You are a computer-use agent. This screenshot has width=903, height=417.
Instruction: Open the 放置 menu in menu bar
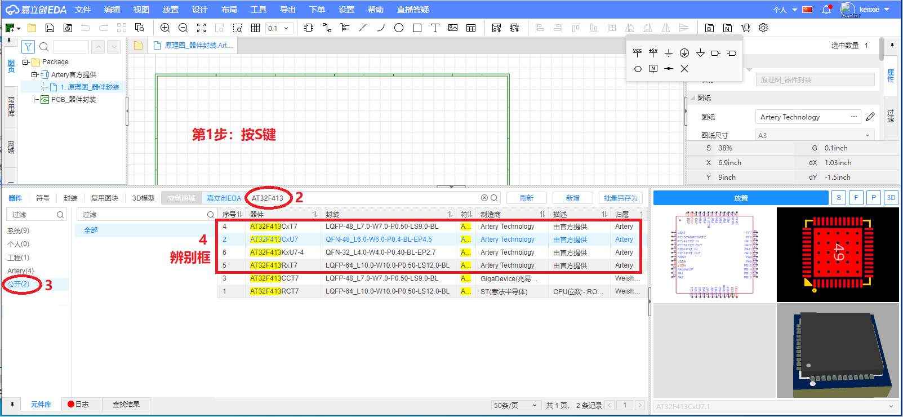[170, 10]
